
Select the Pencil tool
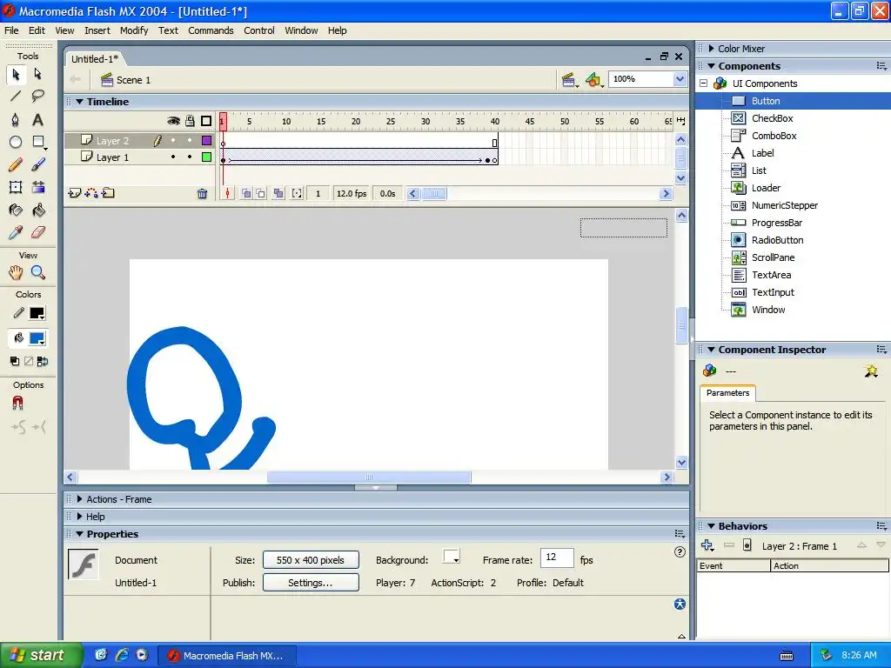click(x=16, y=164)
